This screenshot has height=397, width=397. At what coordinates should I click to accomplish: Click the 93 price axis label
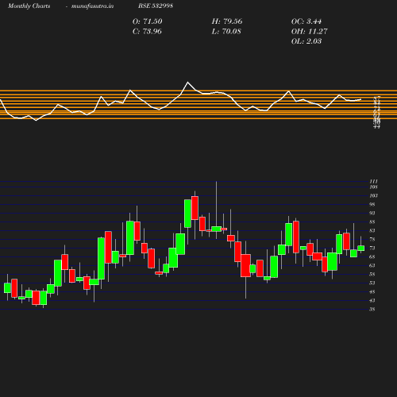click(372, 213)
